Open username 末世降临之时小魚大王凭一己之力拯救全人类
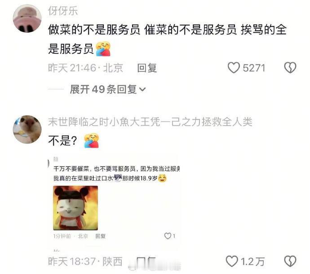Viewport: 310px width, 274px height. point(150,122)
